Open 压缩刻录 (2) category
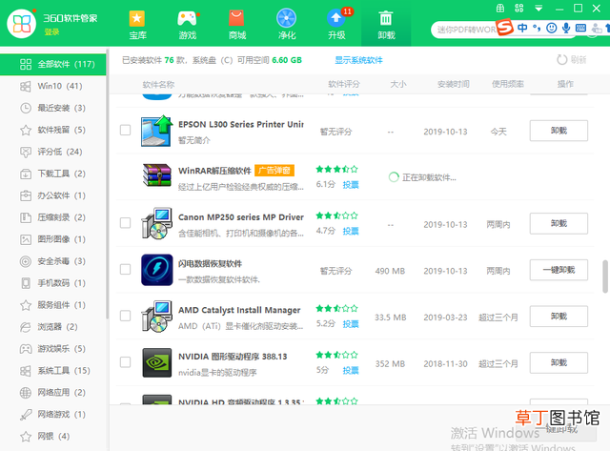 (x=53, y=217)
